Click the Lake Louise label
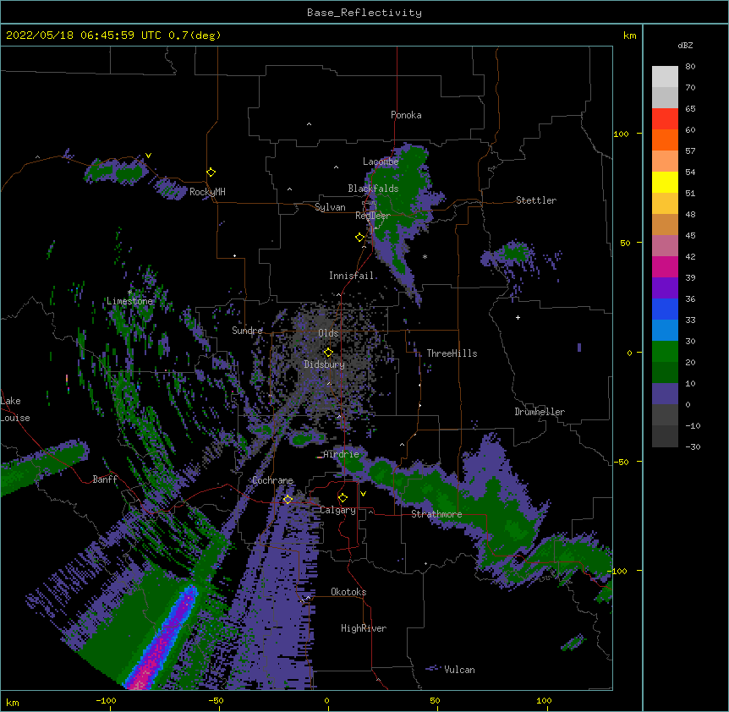Screen dimensions: 729x712 pos(15,409)
